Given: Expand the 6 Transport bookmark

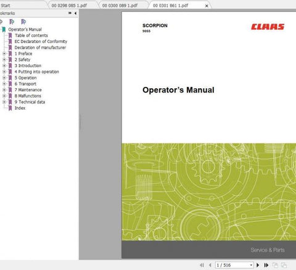Looking at the screenshot, I should pyautogui.click(x=4, y=84).
